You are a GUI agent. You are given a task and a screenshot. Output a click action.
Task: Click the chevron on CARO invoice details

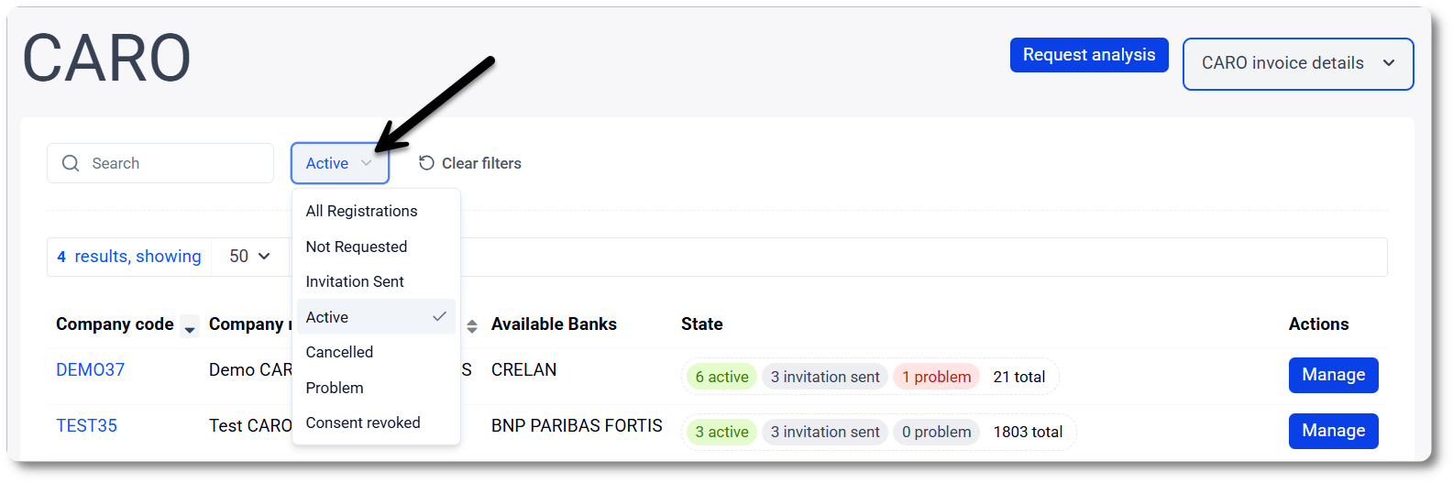tap(1389, 63)
